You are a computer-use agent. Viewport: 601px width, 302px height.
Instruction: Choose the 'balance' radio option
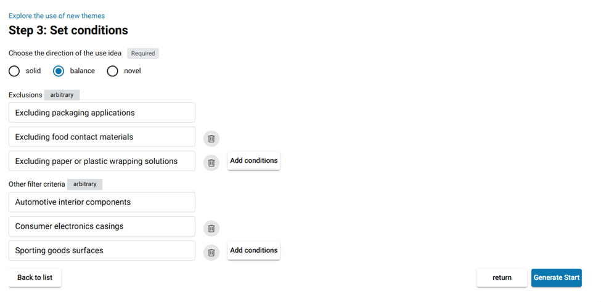click(59, 71)
